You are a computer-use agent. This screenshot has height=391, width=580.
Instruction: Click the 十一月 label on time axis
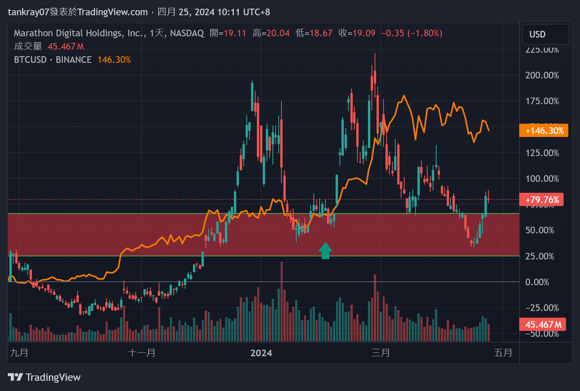pyautogui.click(x=141, y=352)
